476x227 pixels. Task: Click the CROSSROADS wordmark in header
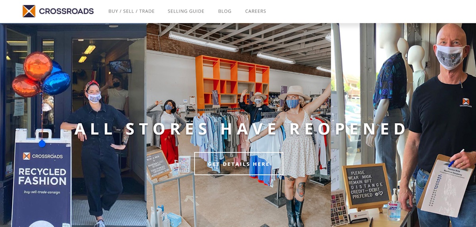[x=66, y=11]
